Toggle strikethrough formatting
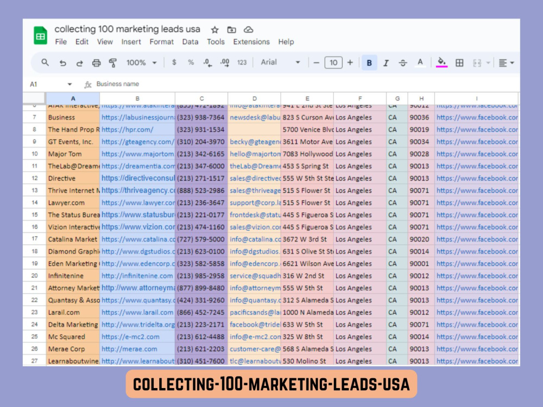Image resolution: width=543 pixels, height=407 pixels. pyautogui.click(x=403, y=62)
